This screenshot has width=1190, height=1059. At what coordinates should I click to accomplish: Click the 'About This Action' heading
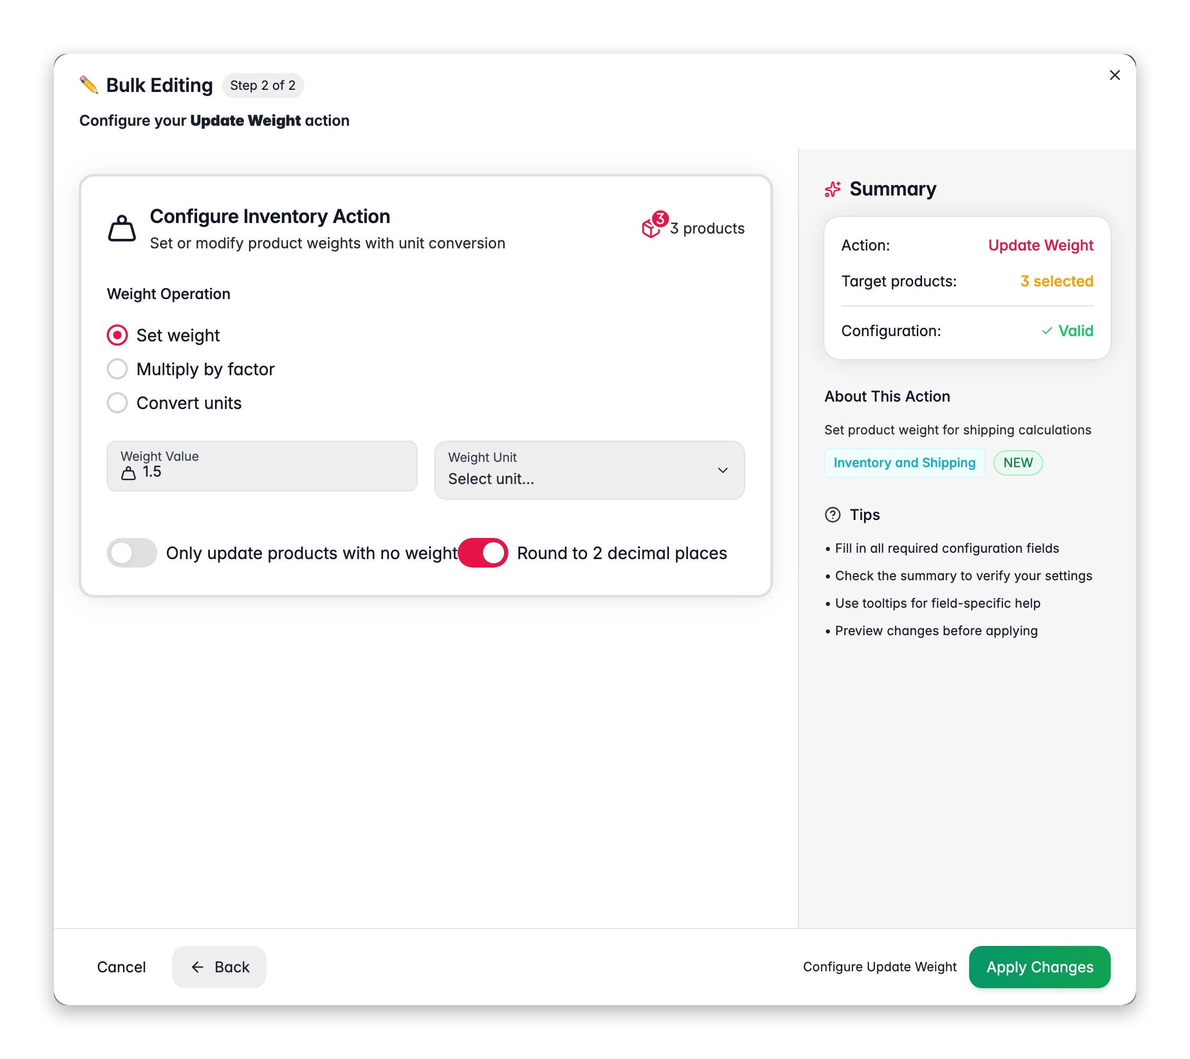click(887, 396)
